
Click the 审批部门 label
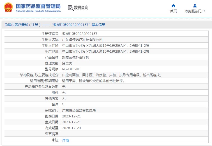52,110
